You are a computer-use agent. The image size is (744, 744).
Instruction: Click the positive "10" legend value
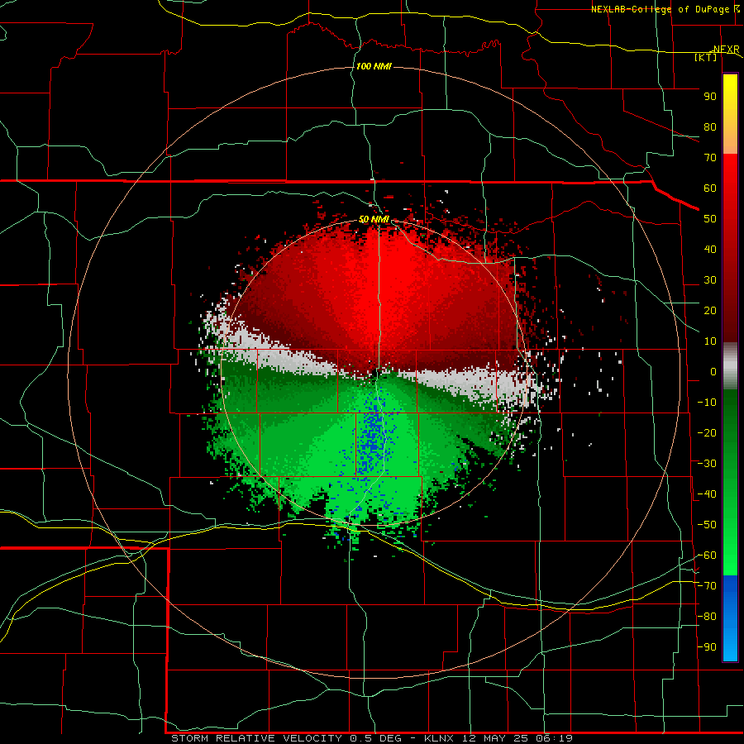click(710, 341)
